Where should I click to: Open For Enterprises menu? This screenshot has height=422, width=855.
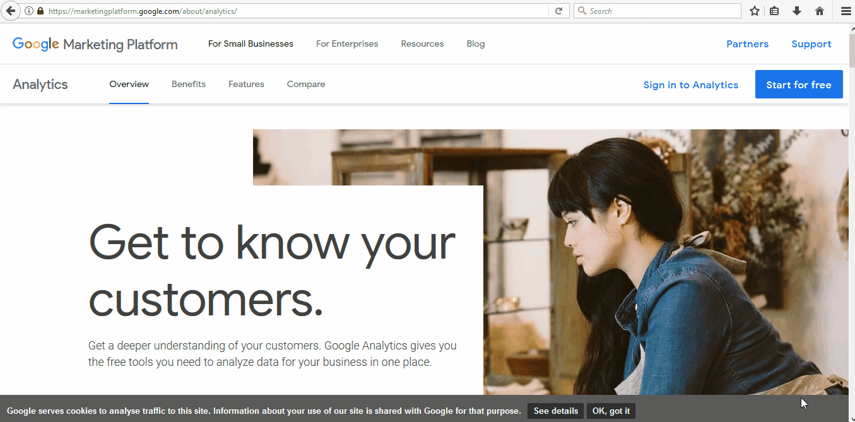[347, 44]
